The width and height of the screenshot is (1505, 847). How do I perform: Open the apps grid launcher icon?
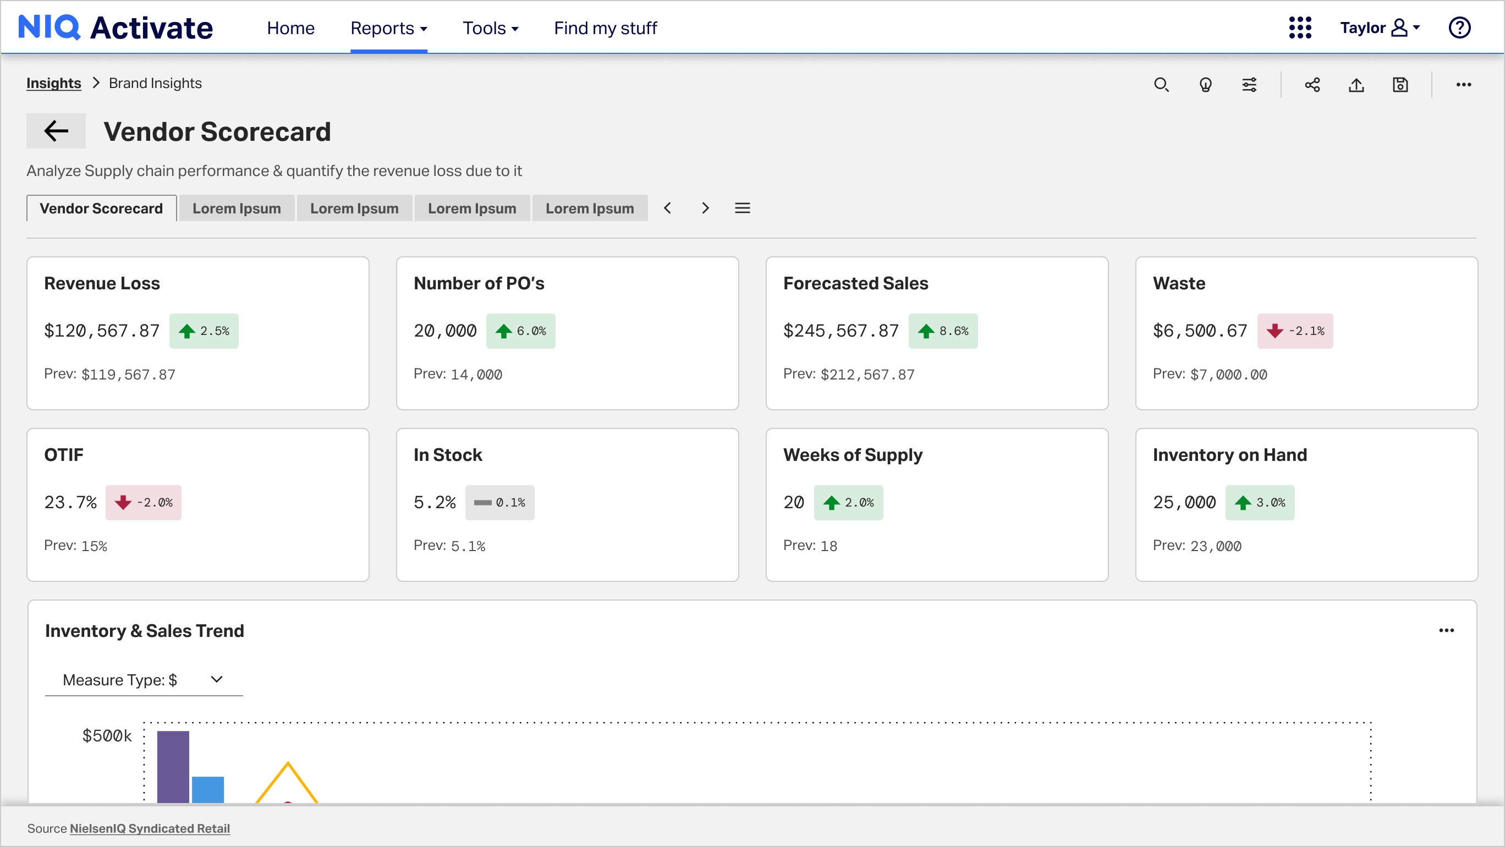[x=1300, y=28]
